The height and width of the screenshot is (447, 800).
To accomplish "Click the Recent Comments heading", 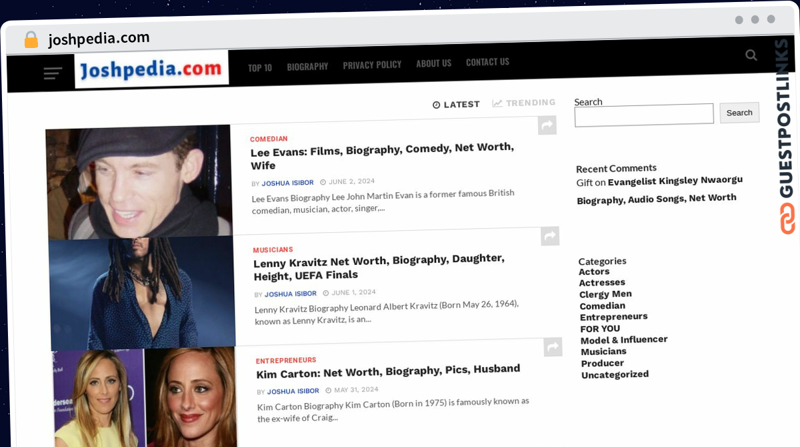I will (616, 169).
